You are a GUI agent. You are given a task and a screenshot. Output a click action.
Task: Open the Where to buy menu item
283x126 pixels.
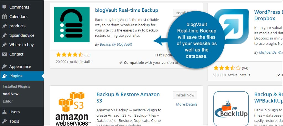(x=22, y=45)
